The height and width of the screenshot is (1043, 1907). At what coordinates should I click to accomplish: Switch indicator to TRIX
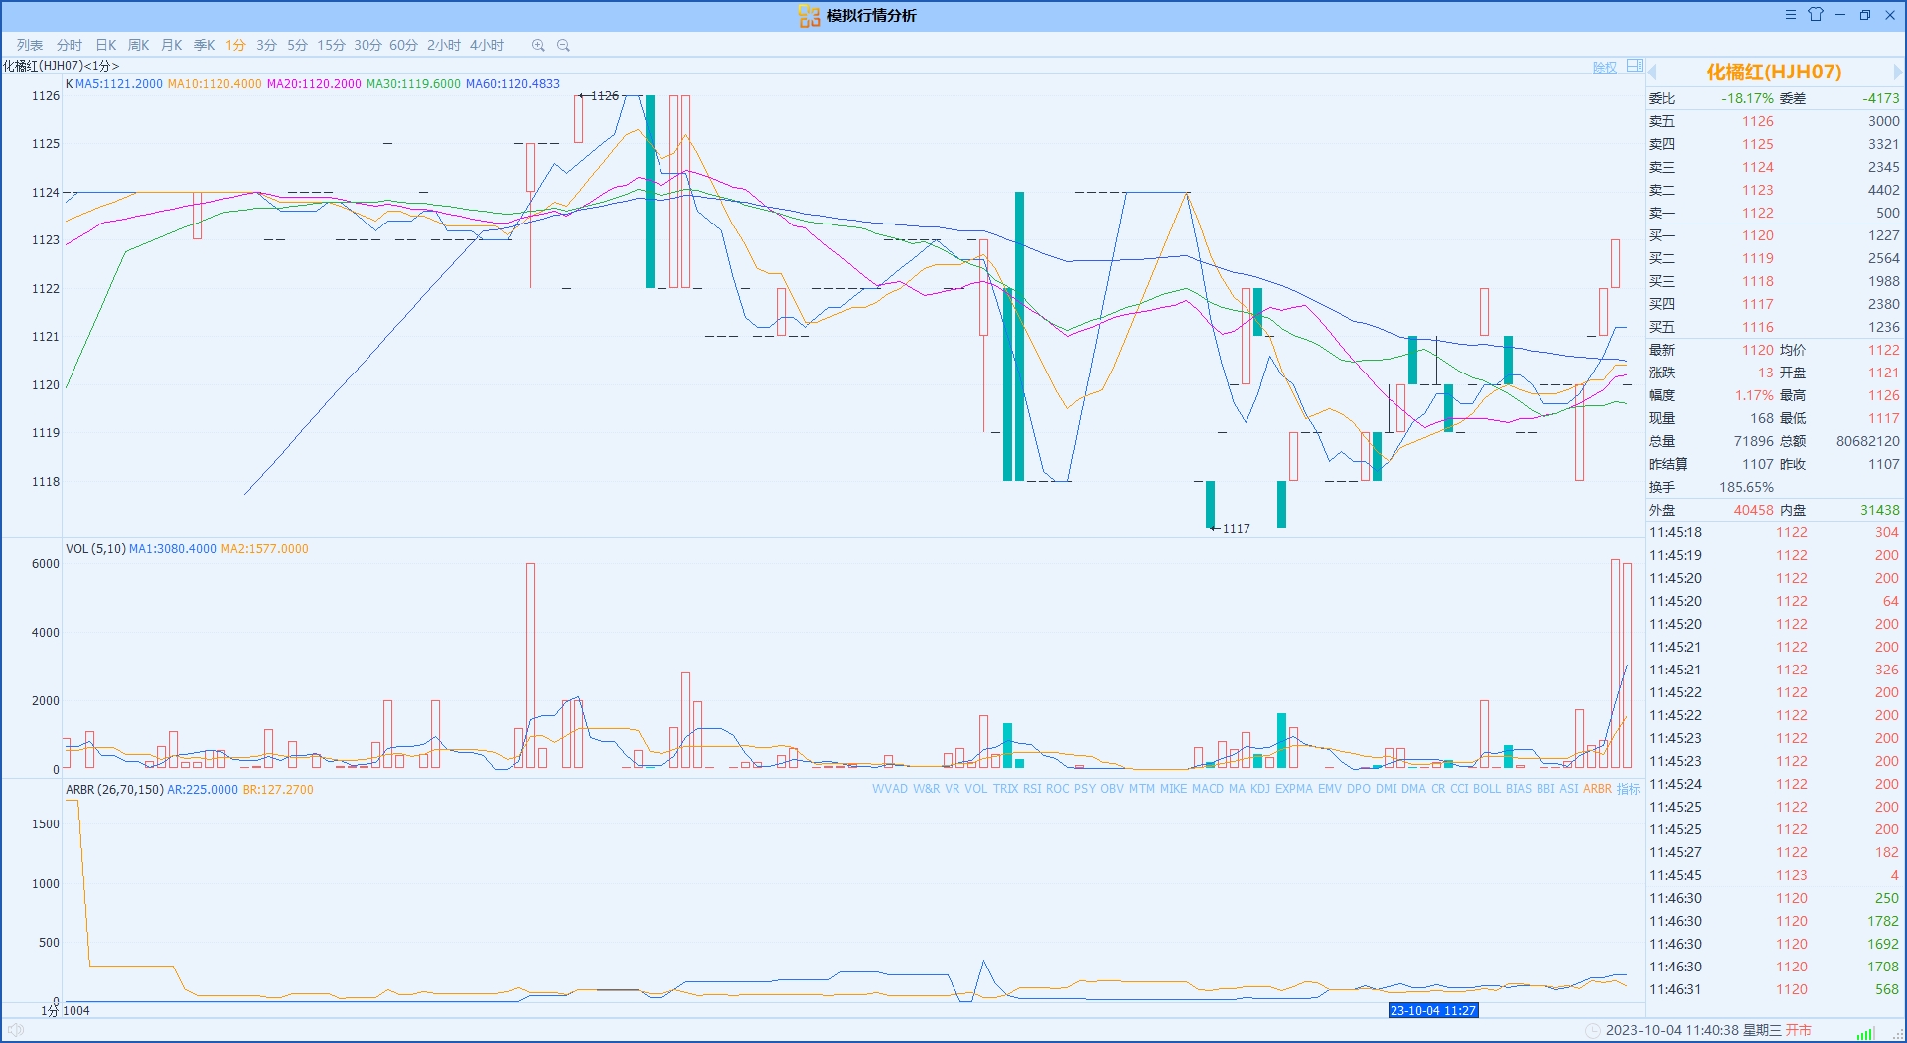tap(1005, 789)
